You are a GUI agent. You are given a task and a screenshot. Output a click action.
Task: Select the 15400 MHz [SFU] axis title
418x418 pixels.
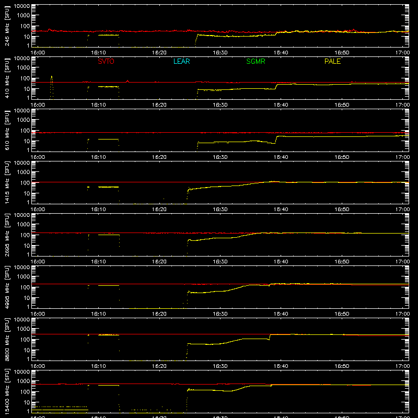coord(7,392)
